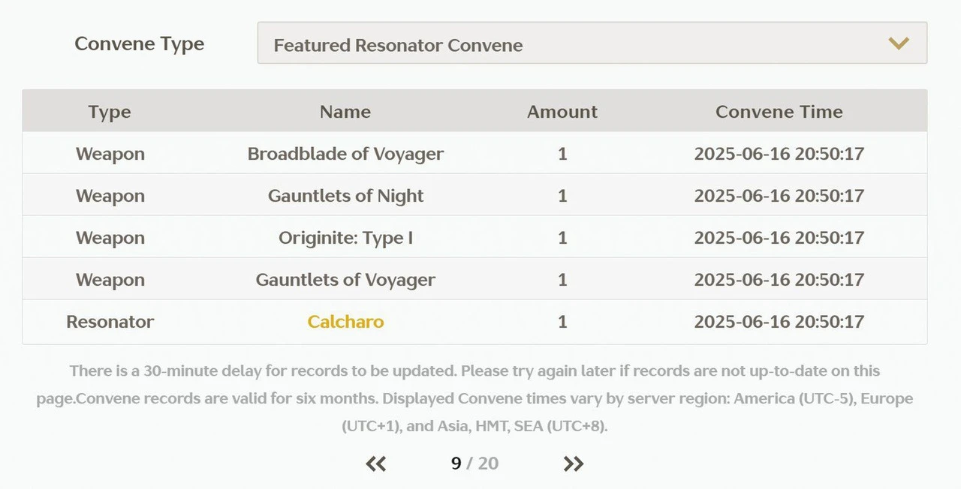This screenshot has height=489, width=961.
Task: Click the Amount column header
Action: point(562,112)
